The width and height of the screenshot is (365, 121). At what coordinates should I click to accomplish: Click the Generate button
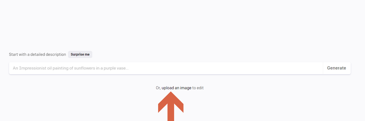(x=337, y=68)
